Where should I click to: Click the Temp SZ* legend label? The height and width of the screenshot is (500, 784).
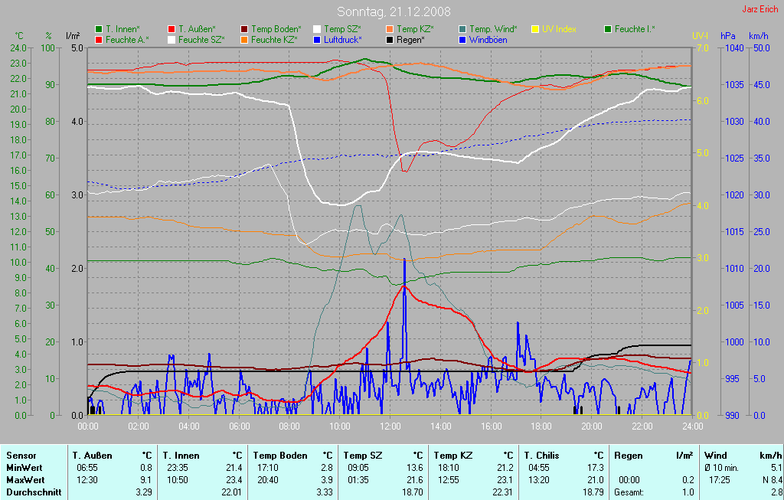tap(342, 29)
